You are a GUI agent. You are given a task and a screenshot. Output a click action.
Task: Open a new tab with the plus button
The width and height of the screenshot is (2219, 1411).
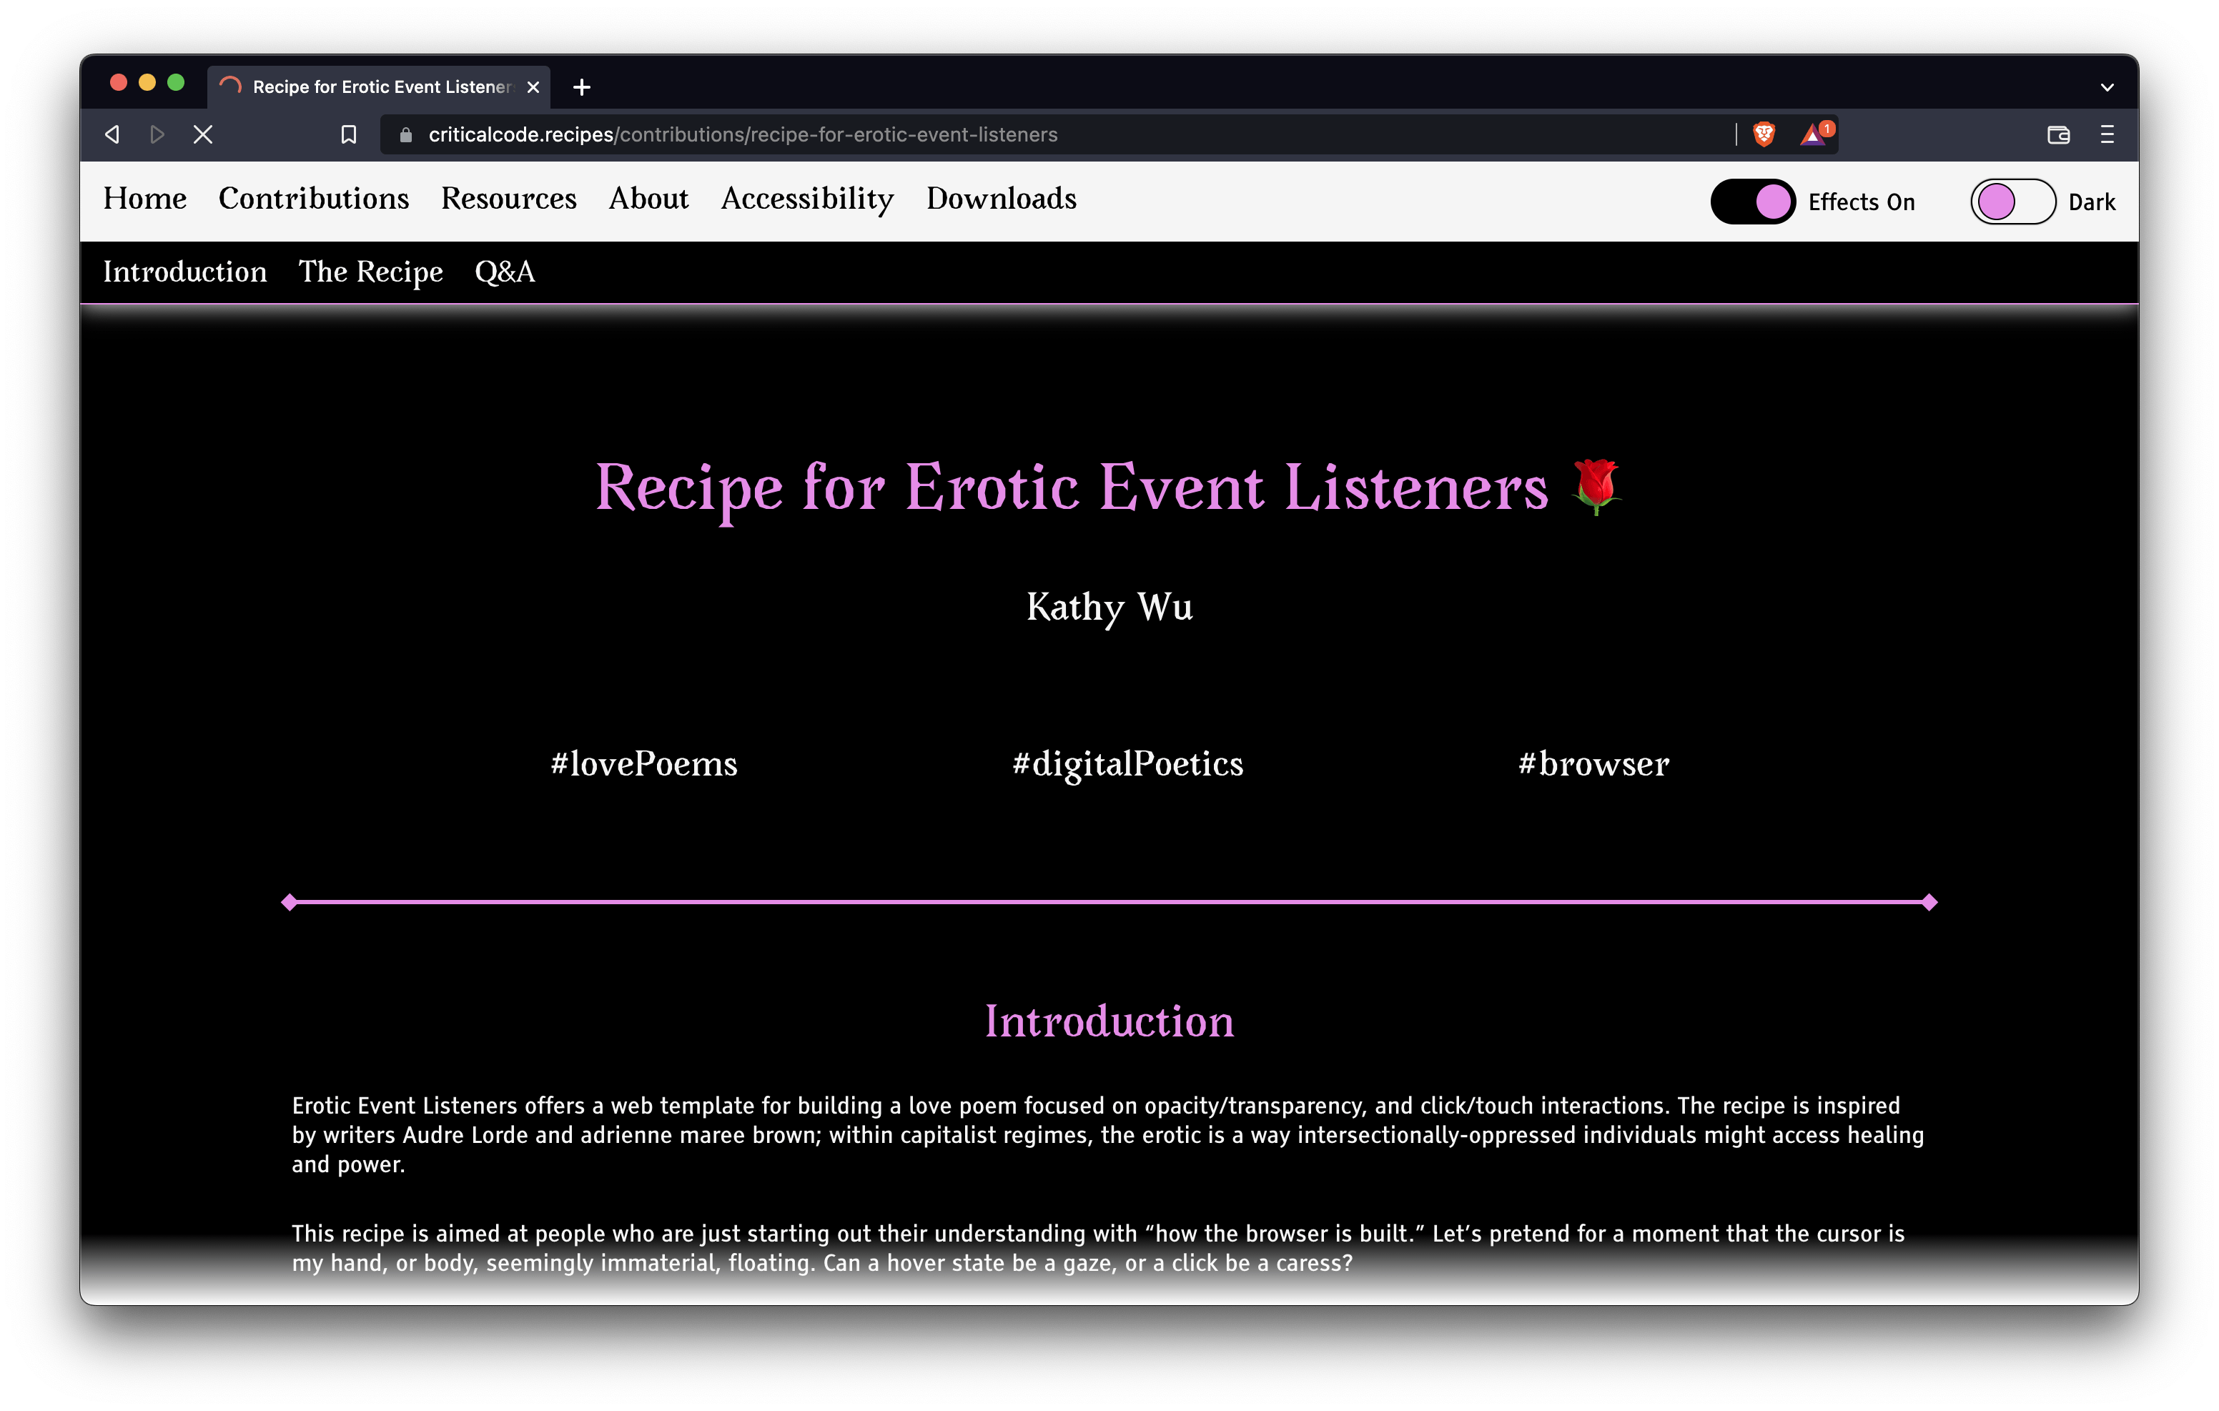click(x=581, y=86)
